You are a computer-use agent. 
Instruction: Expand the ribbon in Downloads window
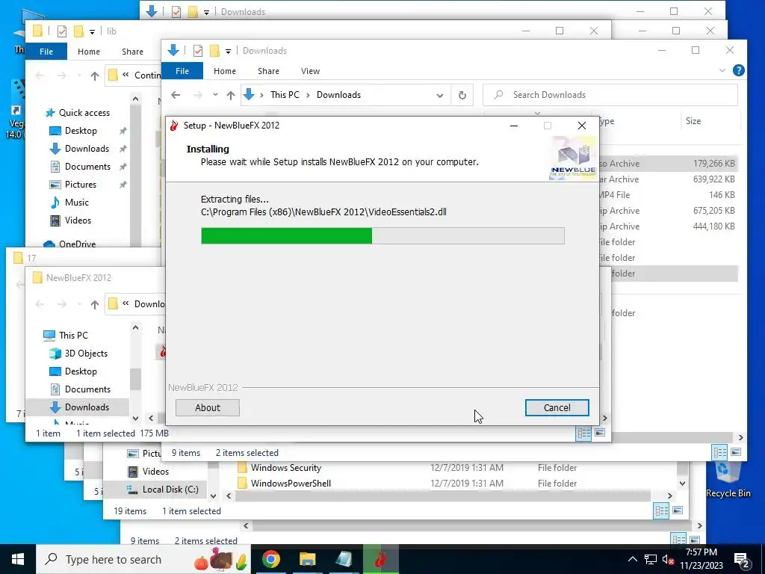[x=722, y=71]
